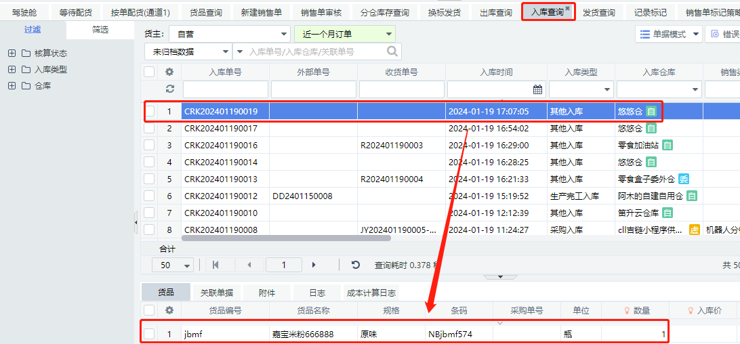Expand the 入库类型 tree node
The height and width of the screenshot is (344, 740).
coord(12,69)
